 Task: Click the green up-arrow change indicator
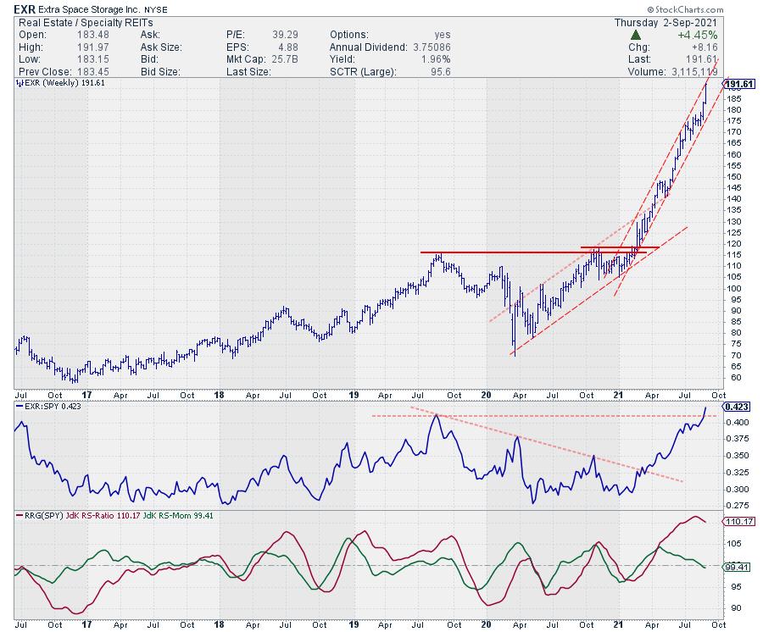[x=636, y=36]
